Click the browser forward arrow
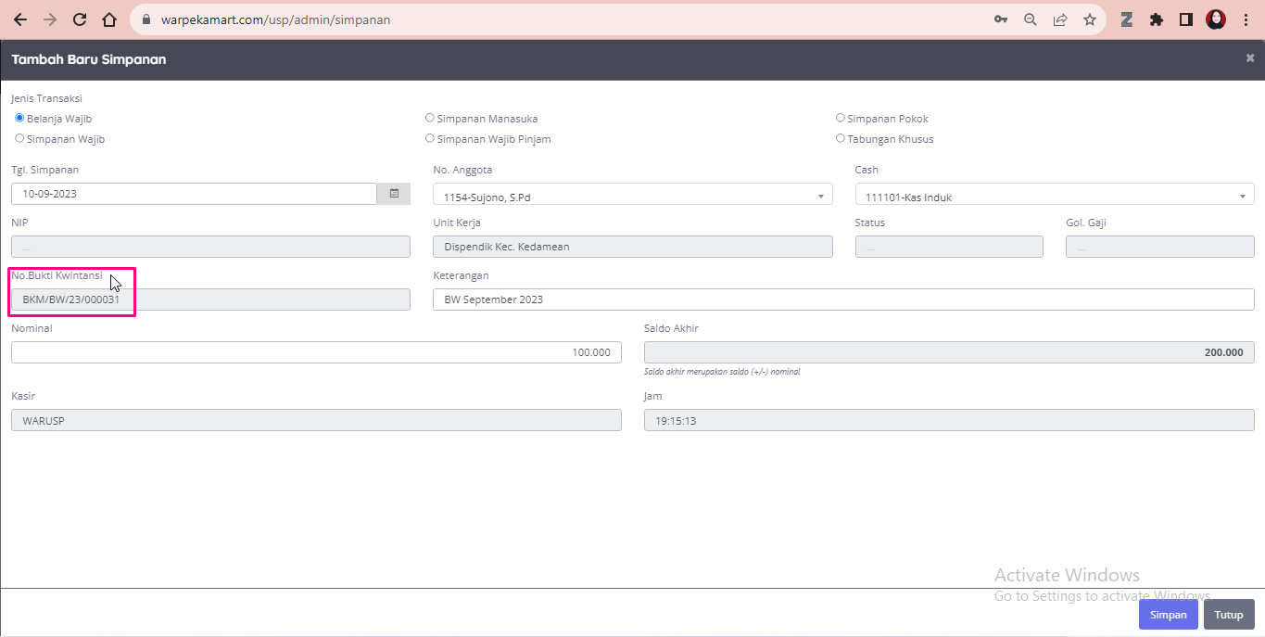 click(50, 19)
